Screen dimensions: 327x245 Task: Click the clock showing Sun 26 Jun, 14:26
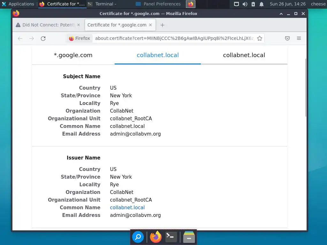pyautogui.click(x=288, y=4)
